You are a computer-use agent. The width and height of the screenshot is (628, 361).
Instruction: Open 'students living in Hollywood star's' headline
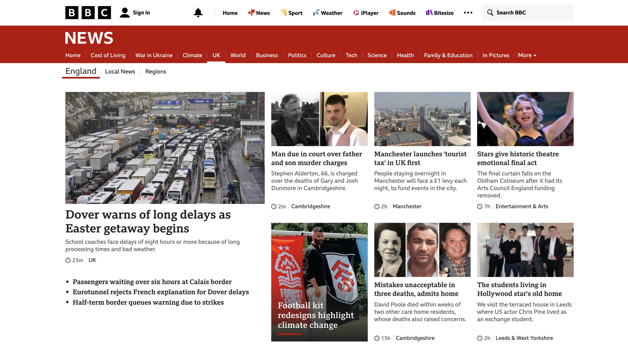(519, 289)
